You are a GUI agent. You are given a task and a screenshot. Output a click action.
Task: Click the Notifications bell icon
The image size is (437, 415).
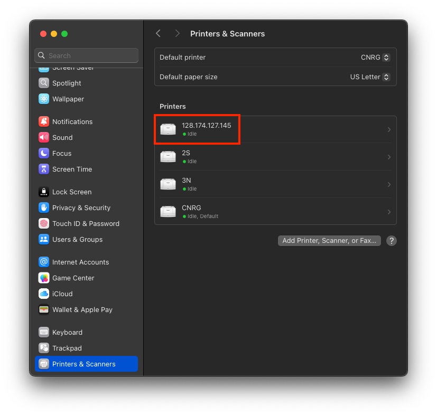pyautogui.click(x=44, y=121)
